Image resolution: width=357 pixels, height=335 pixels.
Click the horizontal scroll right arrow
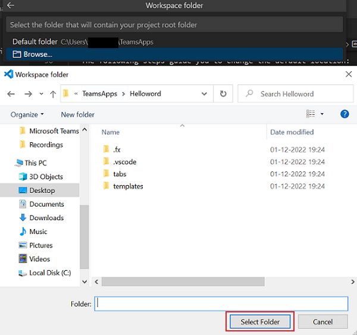(x=352, y=281)
